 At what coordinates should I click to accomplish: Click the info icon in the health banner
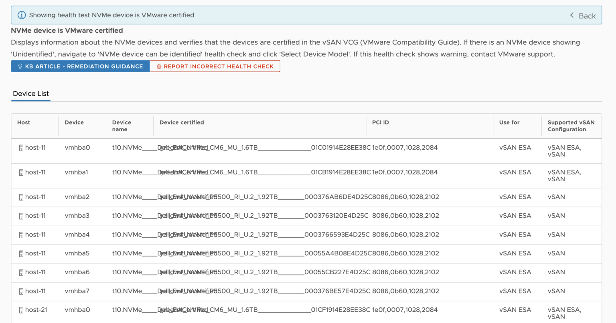(22, 15)
